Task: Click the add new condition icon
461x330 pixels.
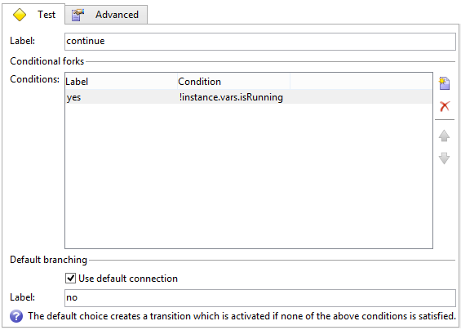Action: coord(444,83)
